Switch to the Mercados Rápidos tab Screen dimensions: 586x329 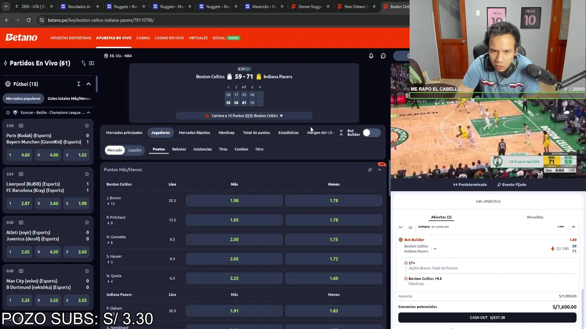tap(194, 133)
